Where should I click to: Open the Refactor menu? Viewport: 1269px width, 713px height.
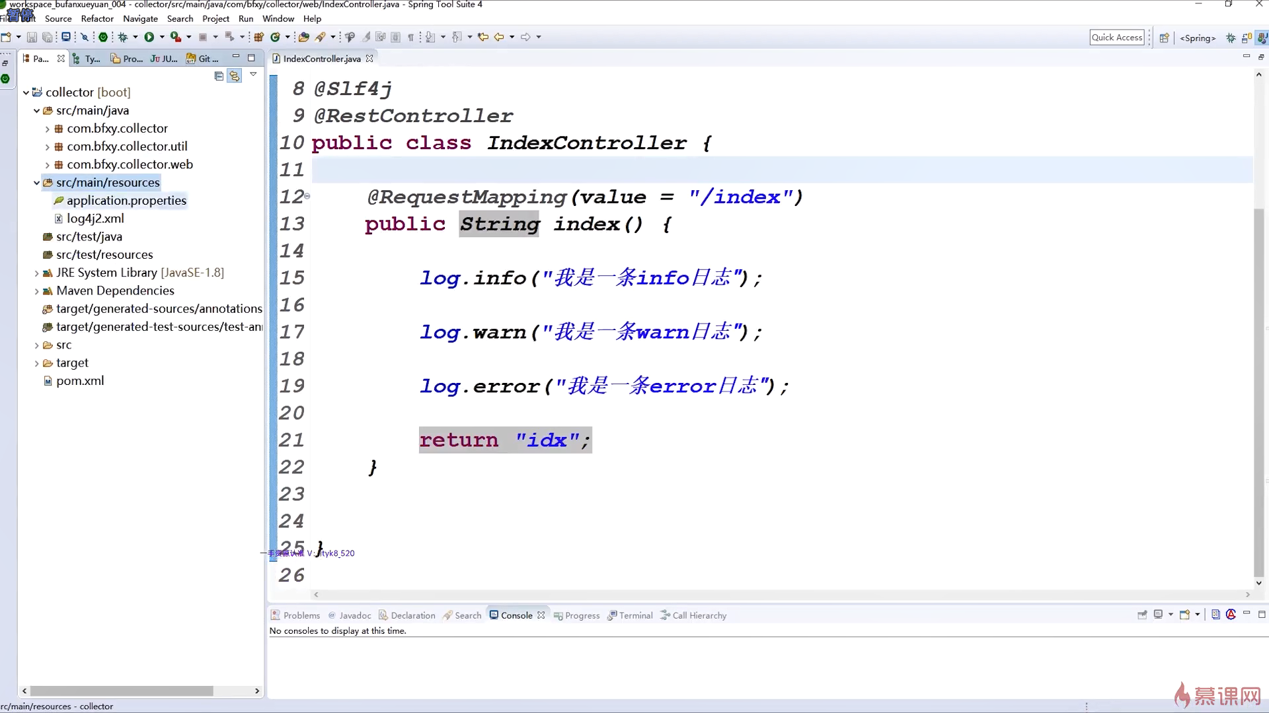(x=97, y=18)
